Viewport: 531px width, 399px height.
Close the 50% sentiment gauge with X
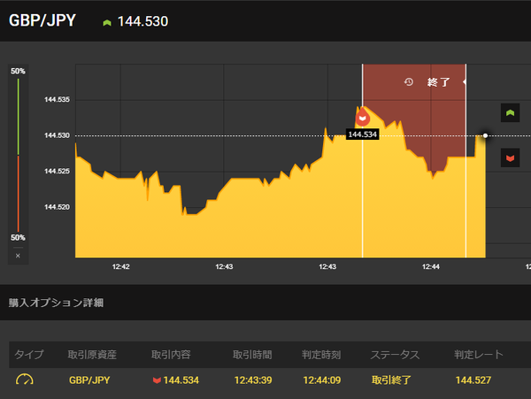18,256
